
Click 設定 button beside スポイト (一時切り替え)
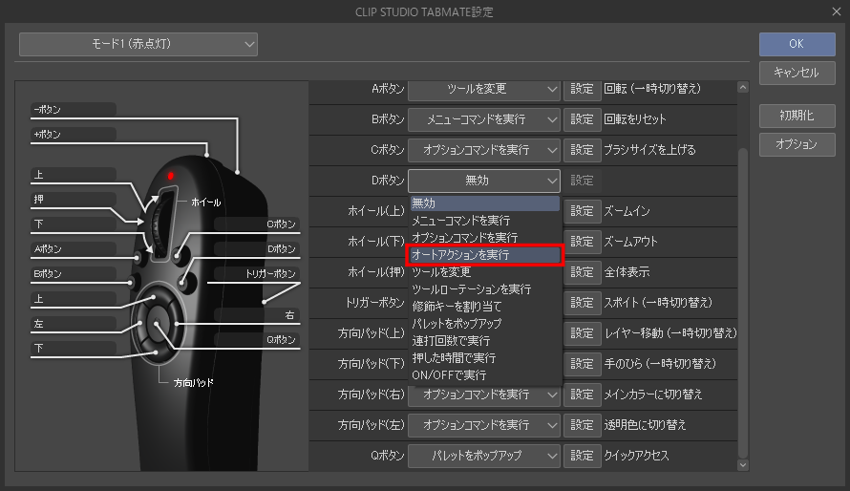(583, 303)
